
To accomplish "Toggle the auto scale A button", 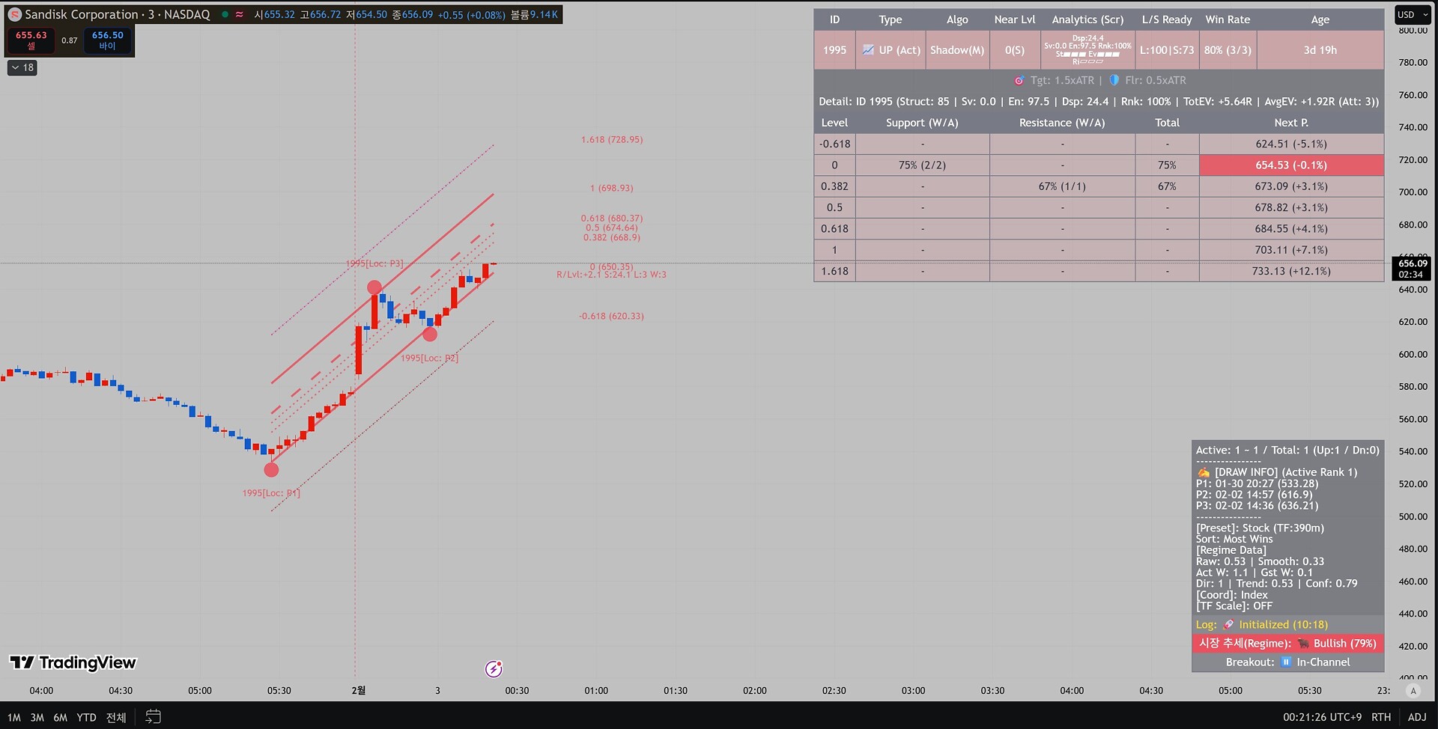I will 1413,691.
